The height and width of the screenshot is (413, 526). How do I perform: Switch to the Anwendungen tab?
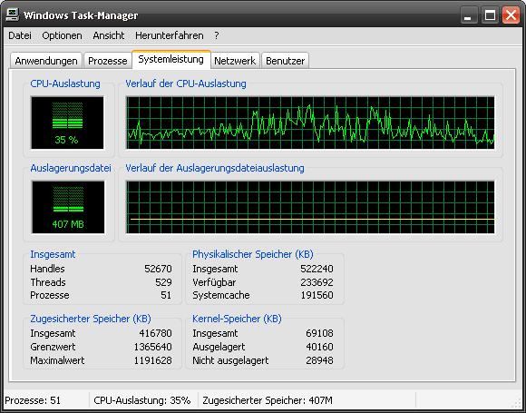click(46, 61)
